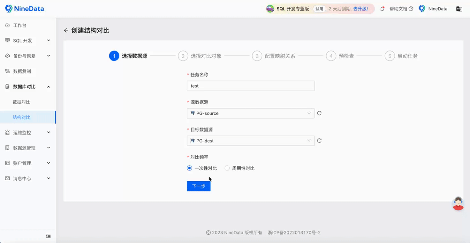
Task: Open 数据复制 menu item
Action: pos(22,71)
